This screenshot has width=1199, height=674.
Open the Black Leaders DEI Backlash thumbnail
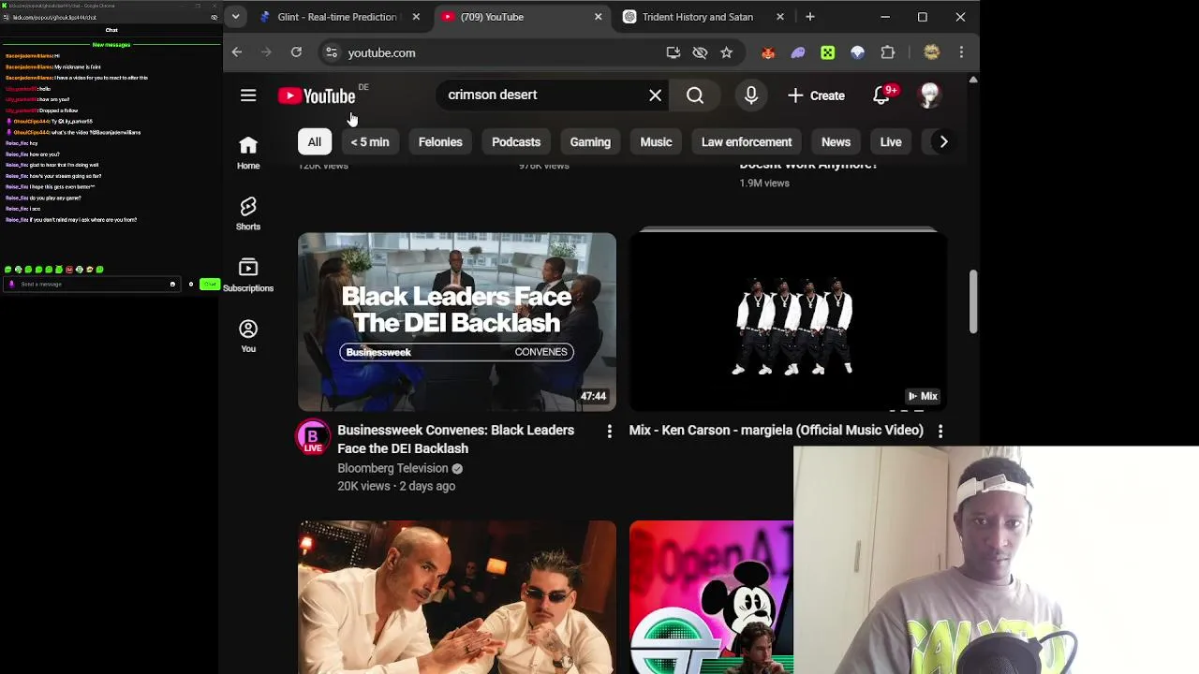[x=457, y=322]
